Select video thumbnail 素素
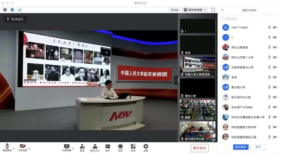The height and width of the screenshot is (154, 281). (x=198, y=110)
